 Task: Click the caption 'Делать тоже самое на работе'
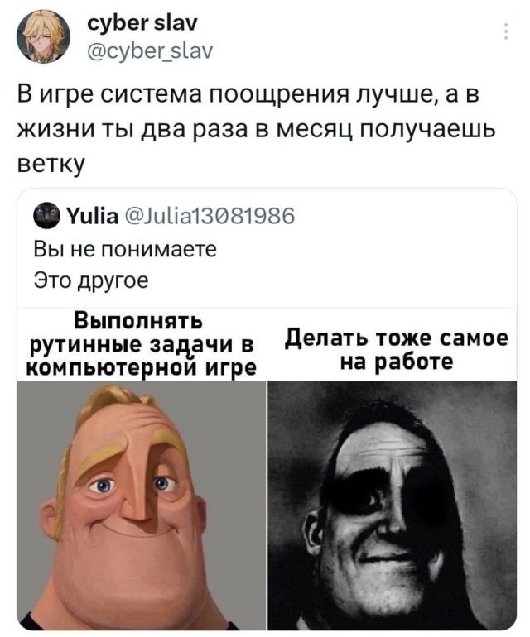click(x=396, y=349)
